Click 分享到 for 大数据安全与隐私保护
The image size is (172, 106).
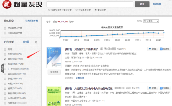165,49
